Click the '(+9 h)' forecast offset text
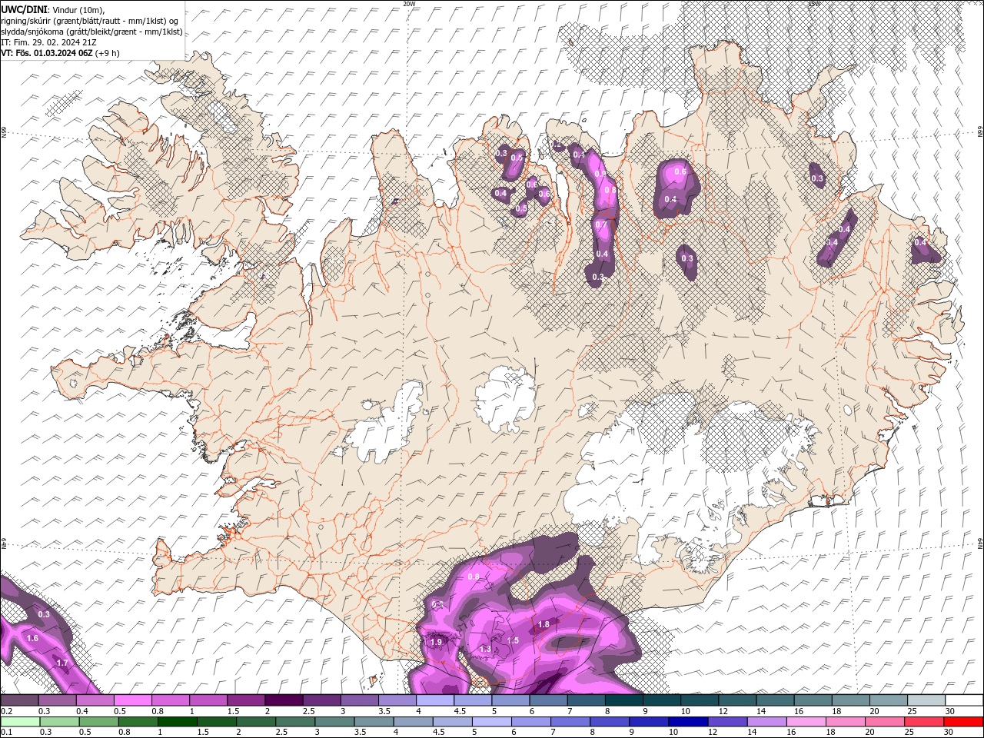The image size is (984, 738). click(x=106, y=53)
